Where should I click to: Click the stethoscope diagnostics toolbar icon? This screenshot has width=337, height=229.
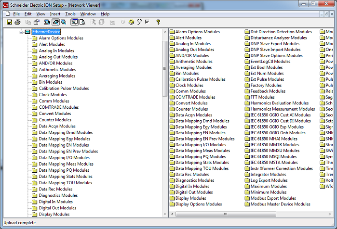click(x=139, y=22)
